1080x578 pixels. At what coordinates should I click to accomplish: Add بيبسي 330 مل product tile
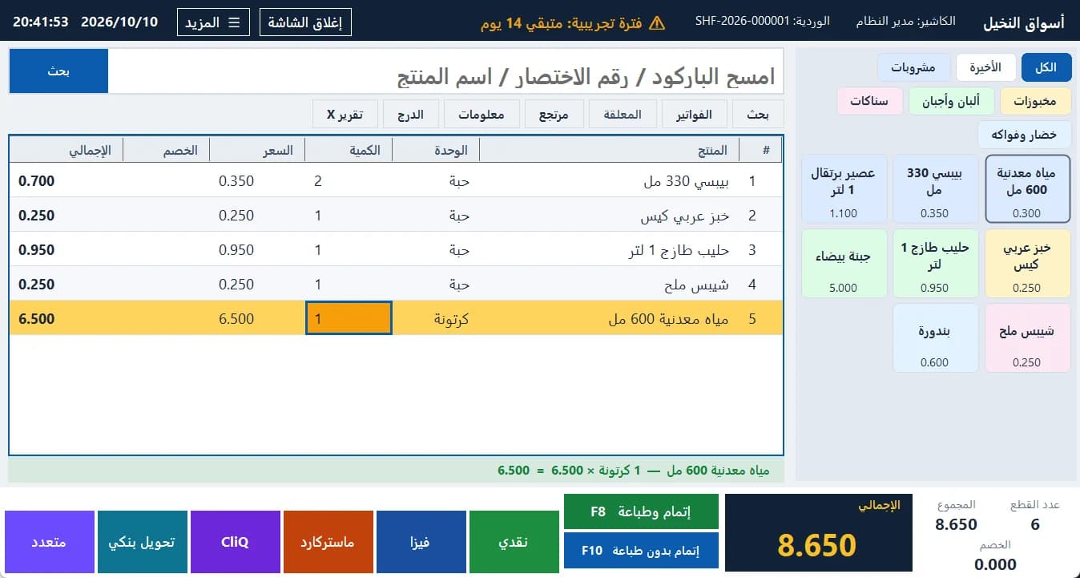pyautogui.click(x=936, y=188)
